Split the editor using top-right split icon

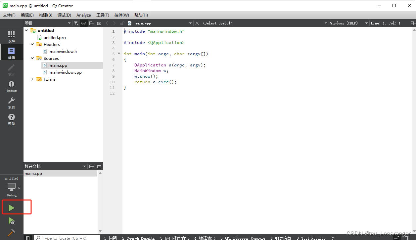coord(413,23)
